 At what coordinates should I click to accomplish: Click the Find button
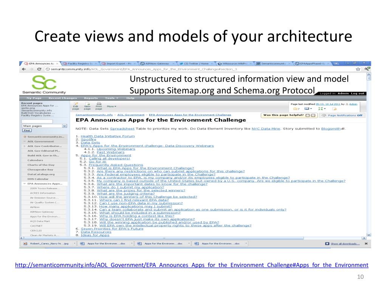[x=27, y=130]
